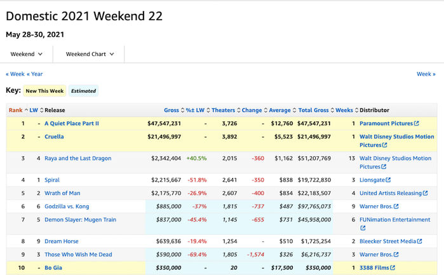
Task: Sort by Average header text
Action: point(279,110)
